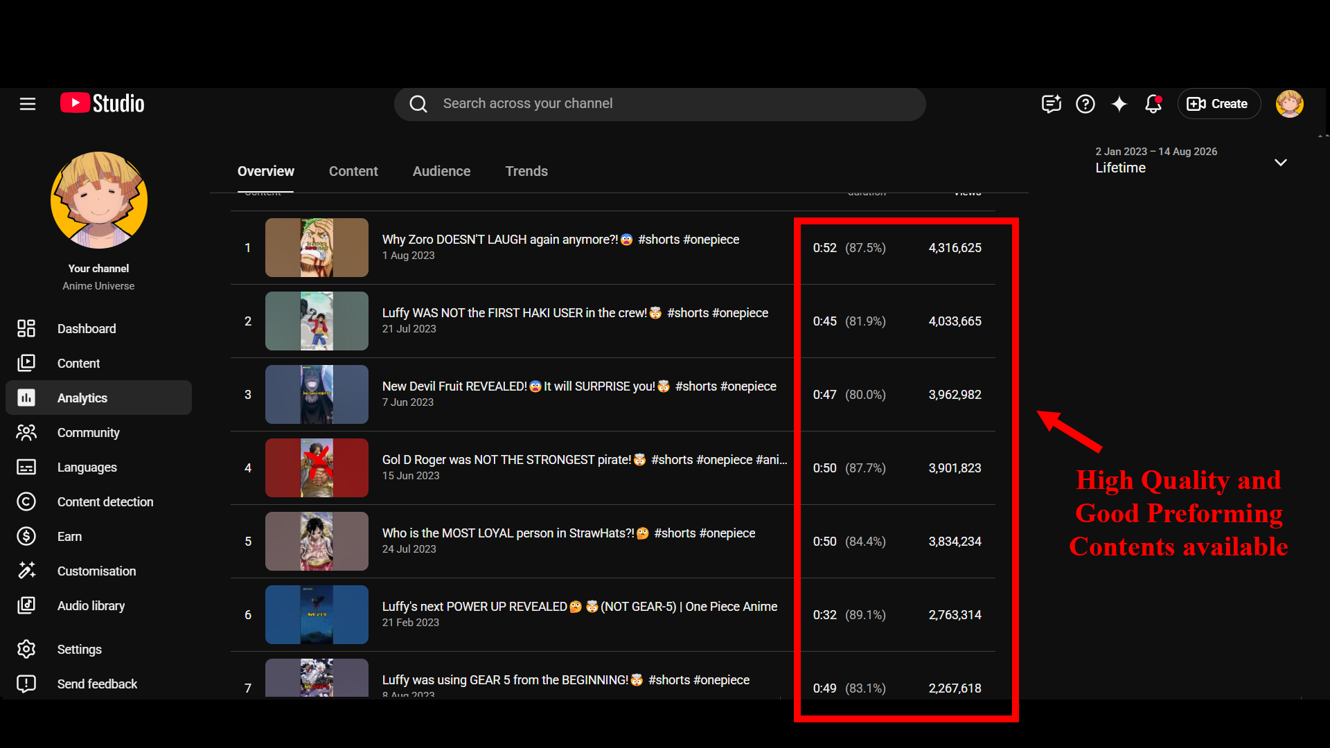The width and height of the screenshot is (1330, 748).
Task: Open the account avatar menu
Action: pos(1290,104)
